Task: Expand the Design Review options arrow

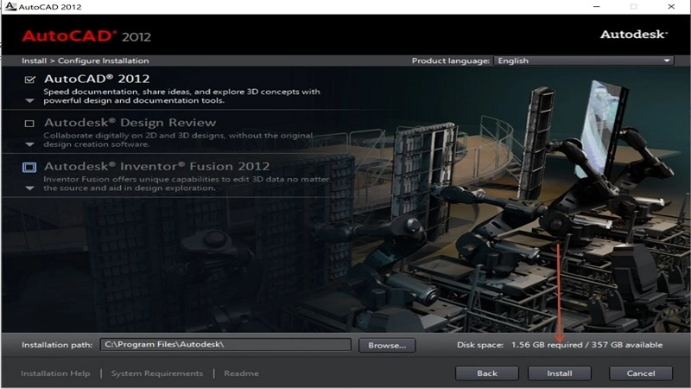Action: click(30, 143)
